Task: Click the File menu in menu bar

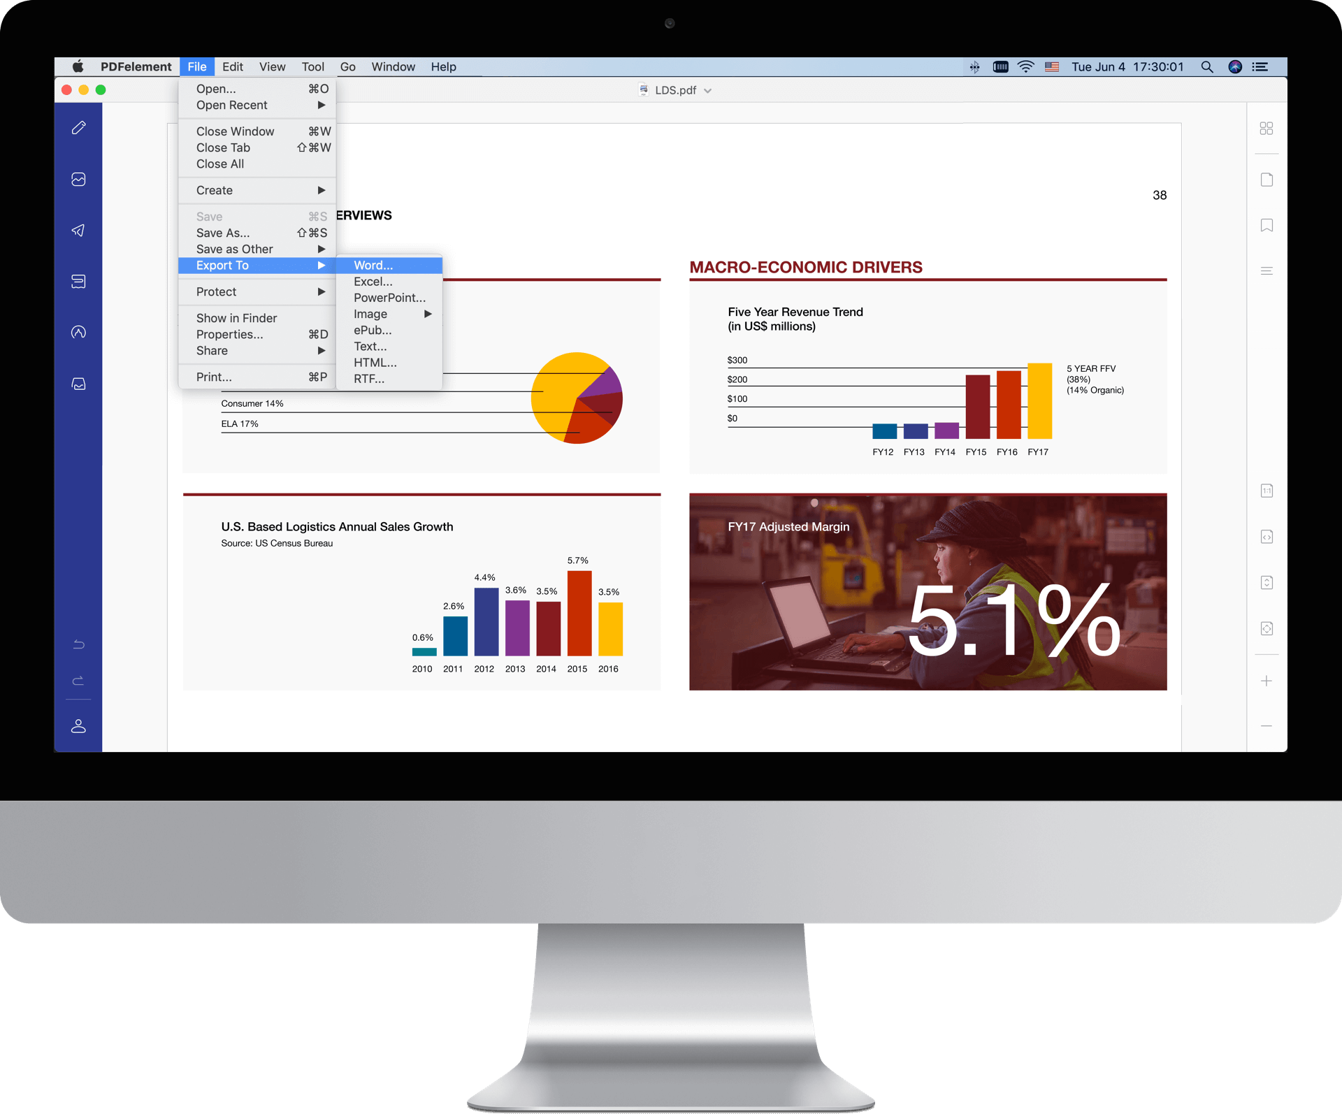Action: (197, 67)
